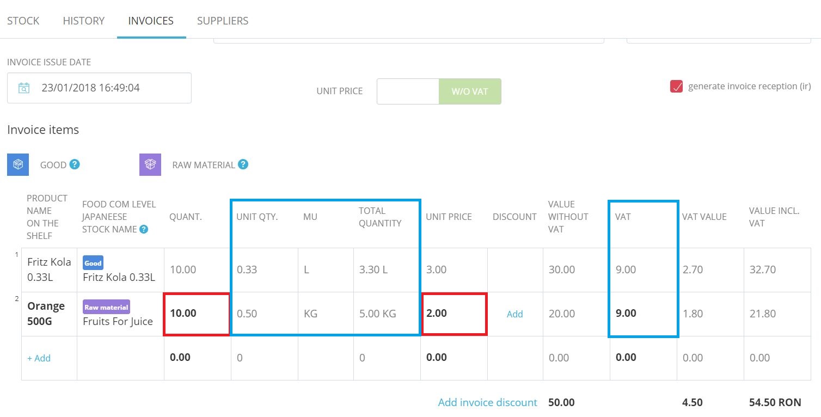Edit Orange 500G unit price 2.00
The width and height of the screenshot is (821, 417).
454,314
